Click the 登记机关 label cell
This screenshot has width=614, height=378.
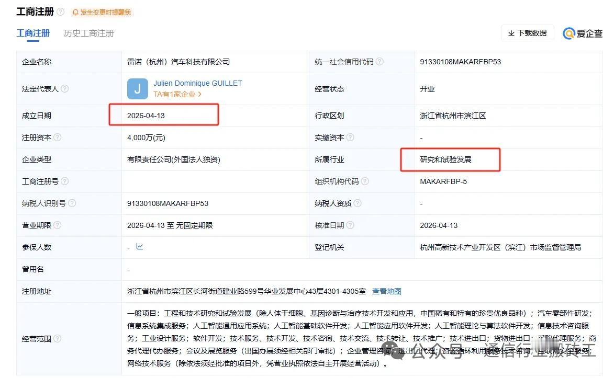pyautogui.click(x=362, y=247)
